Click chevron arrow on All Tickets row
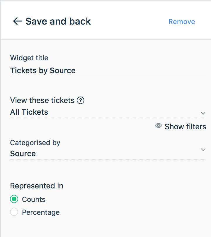This screenshot has width=211, height=237. pyautogui.click(x=203, y=113)
